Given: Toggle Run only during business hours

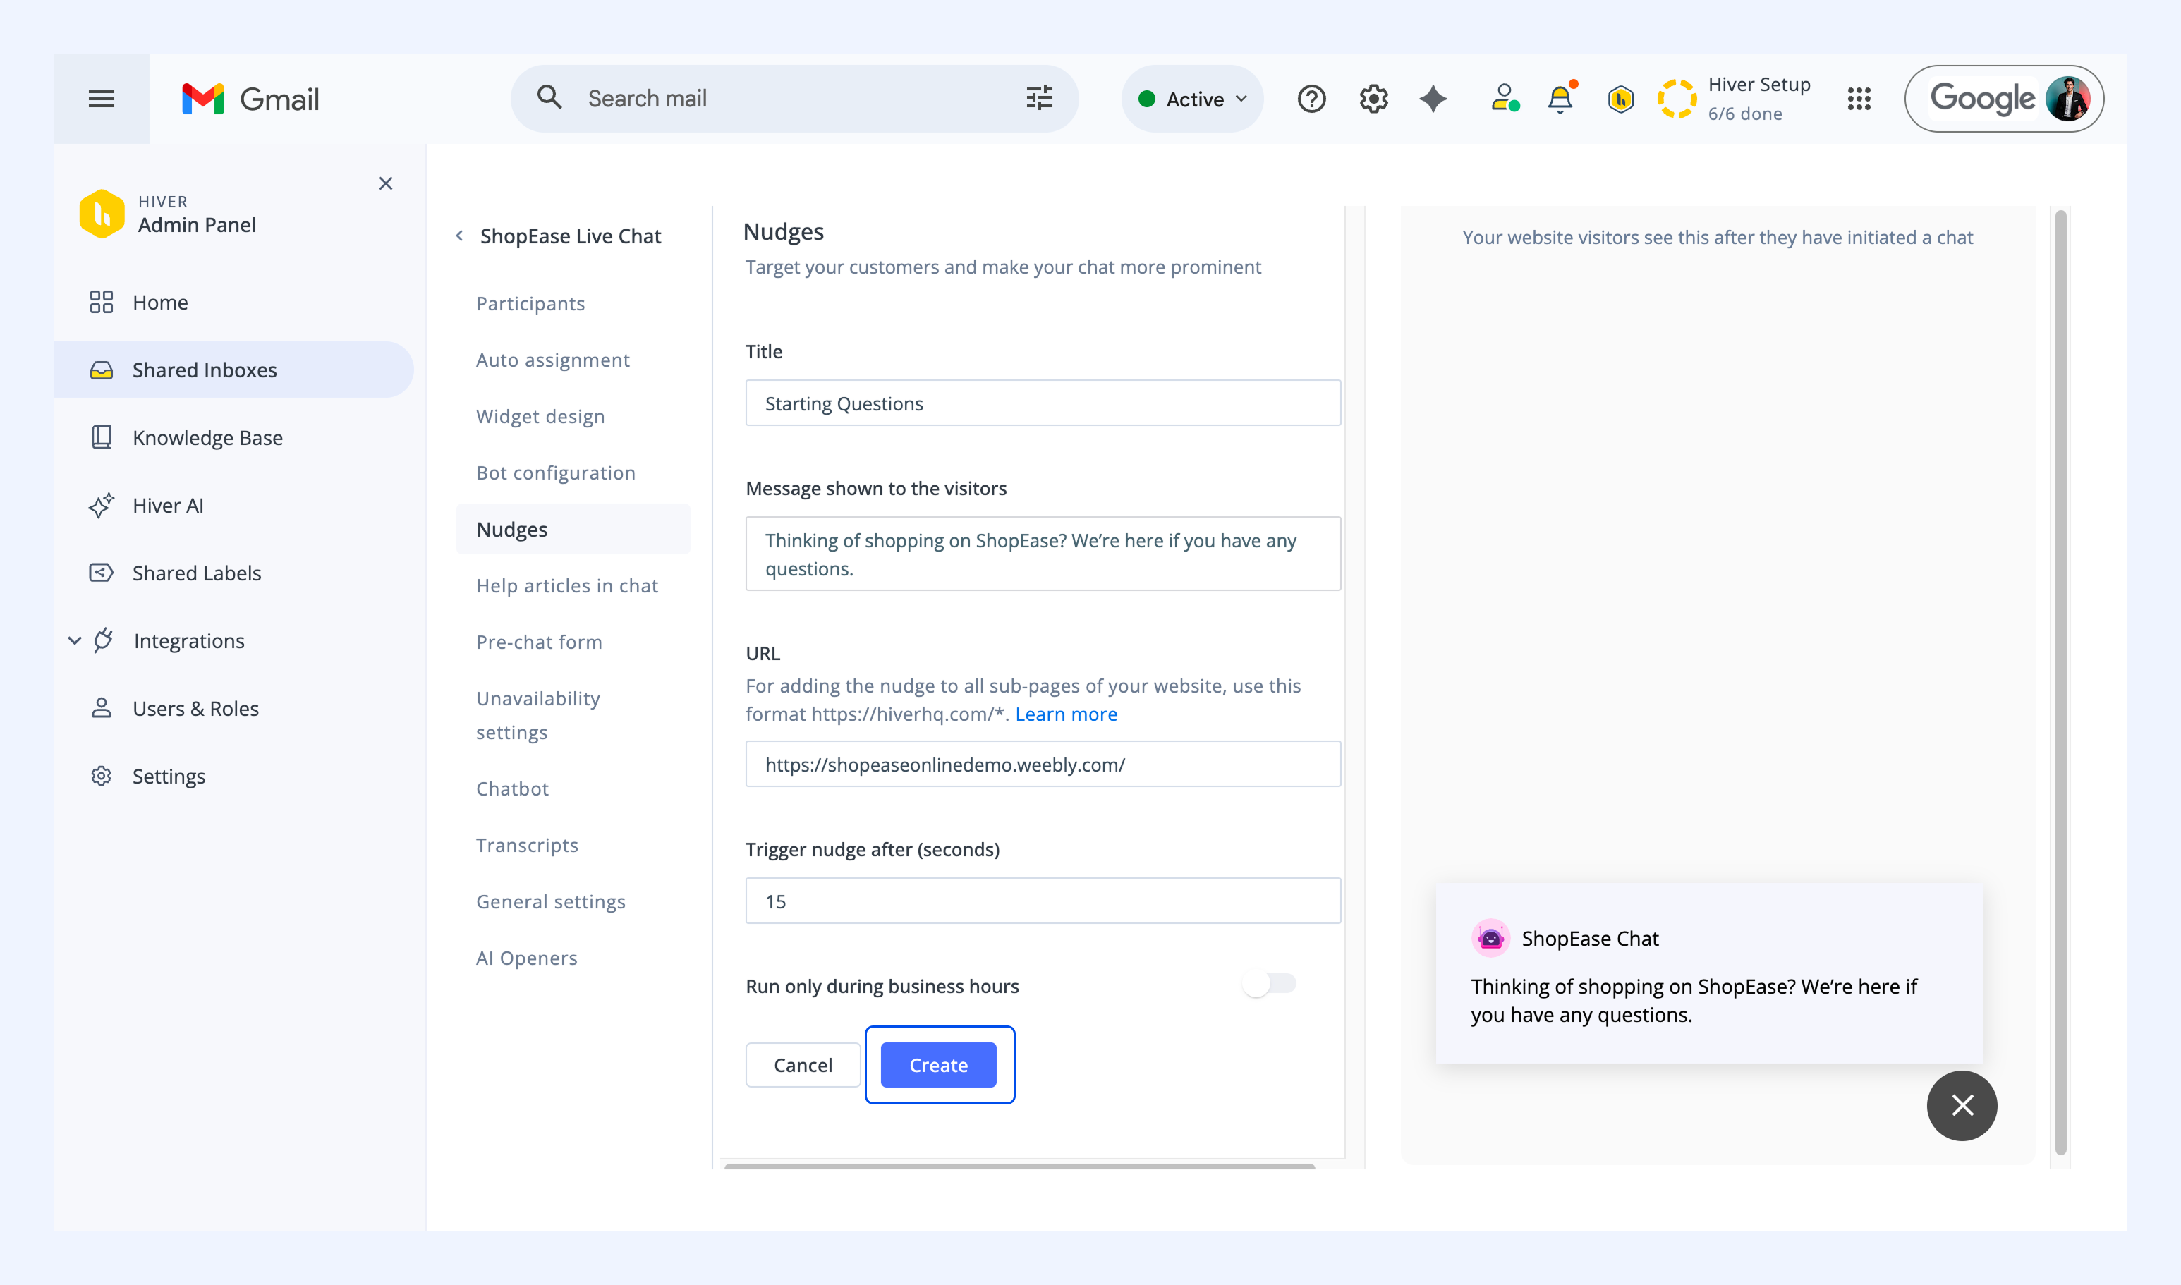Looking at the screenshot, I should (x=1268, y=984).
